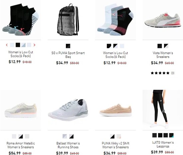
Task: Select the black swatch for the first Low Cut Socks
Action: point(18,45)
